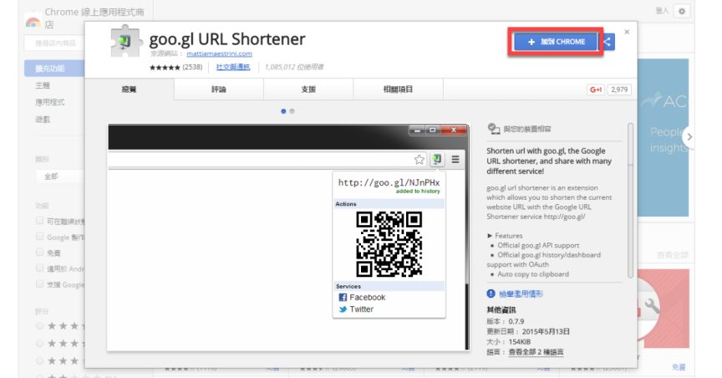Open the settings gear icon
Viewport: 722px width, 378px height.
coord(682,11)
